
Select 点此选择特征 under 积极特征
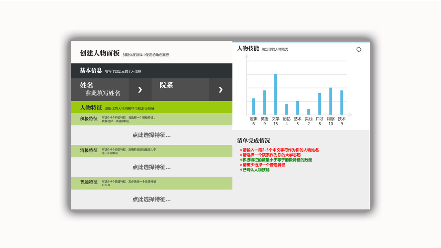point(151,135)
